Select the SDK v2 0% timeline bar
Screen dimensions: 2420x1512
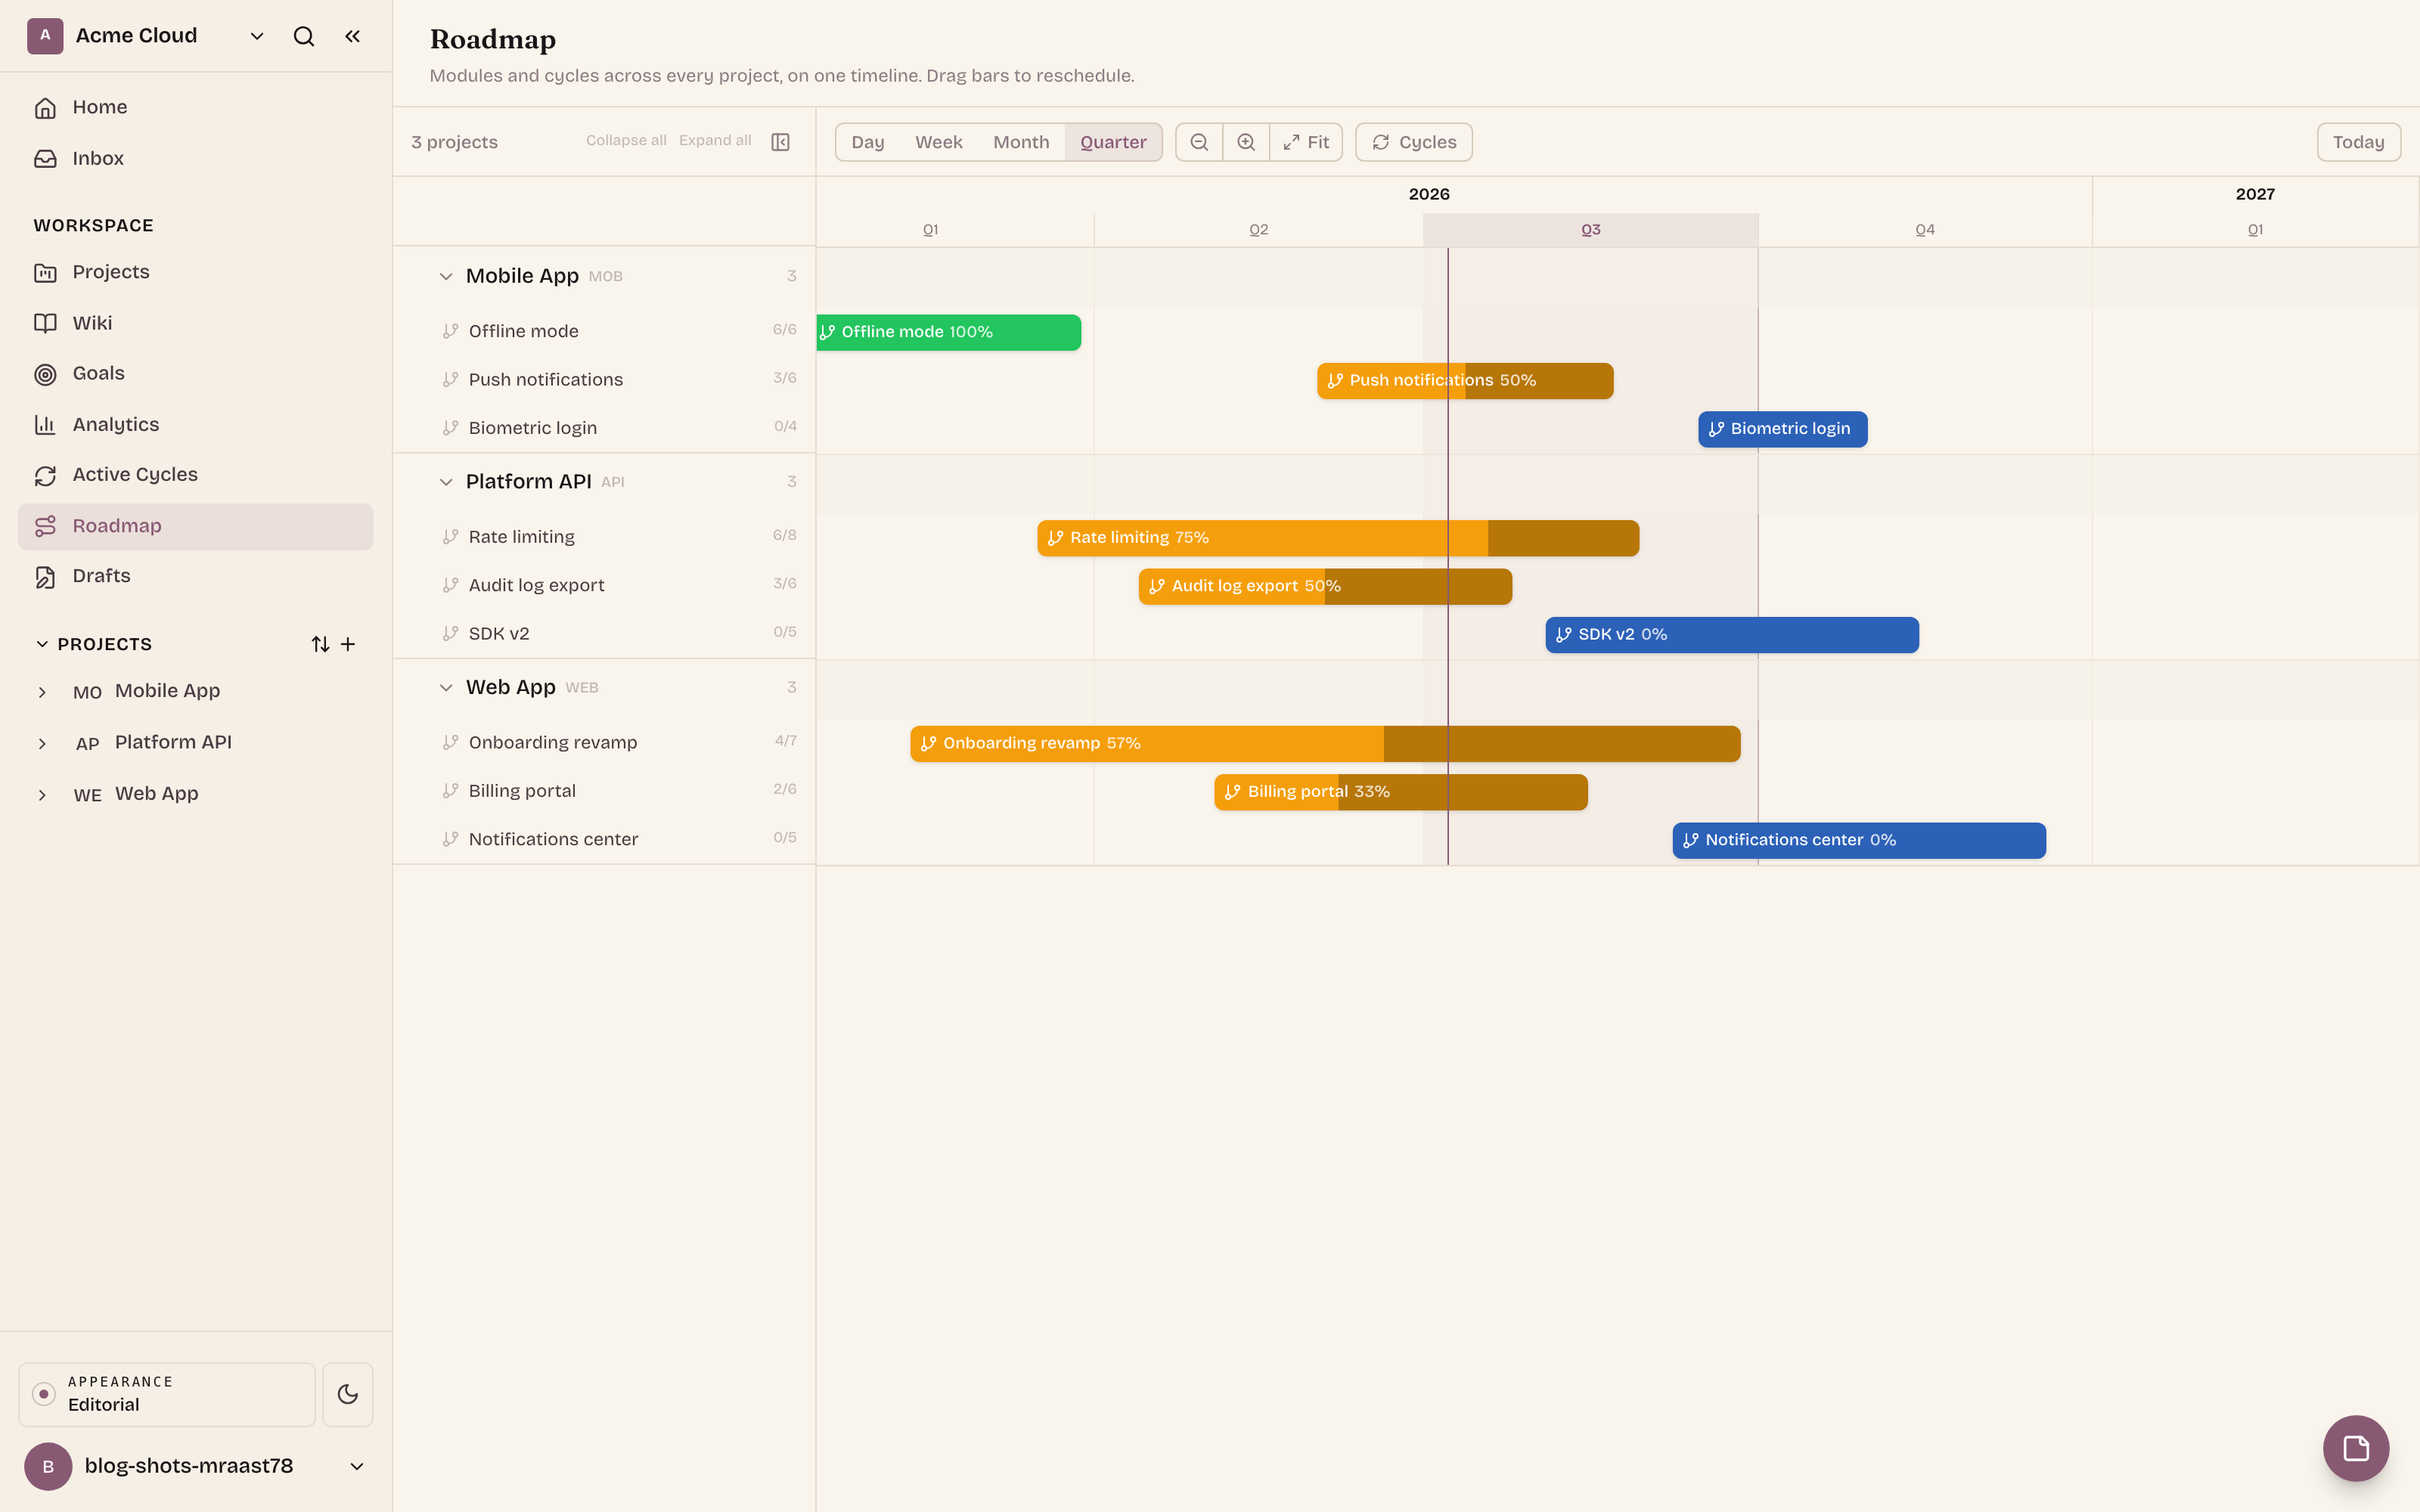[1732, 635]
